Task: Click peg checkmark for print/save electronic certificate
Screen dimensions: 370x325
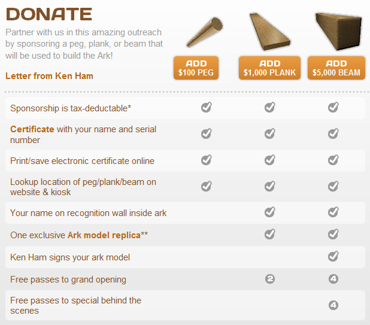Action: pyautogui.click(x=206, y=160)
